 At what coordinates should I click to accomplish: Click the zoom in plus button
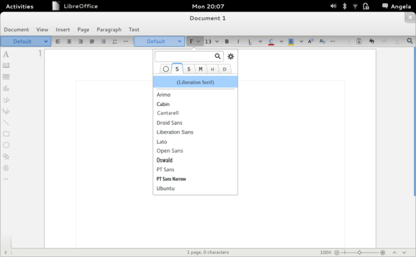383,253
